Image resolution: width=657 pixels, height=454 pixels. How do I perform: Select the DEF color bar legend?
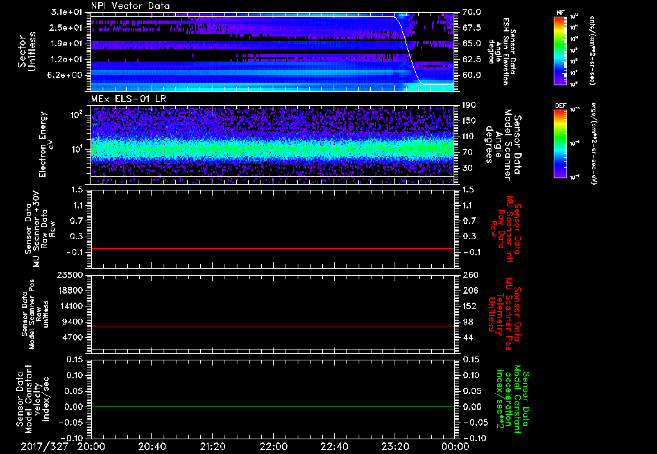coord(561,144)
